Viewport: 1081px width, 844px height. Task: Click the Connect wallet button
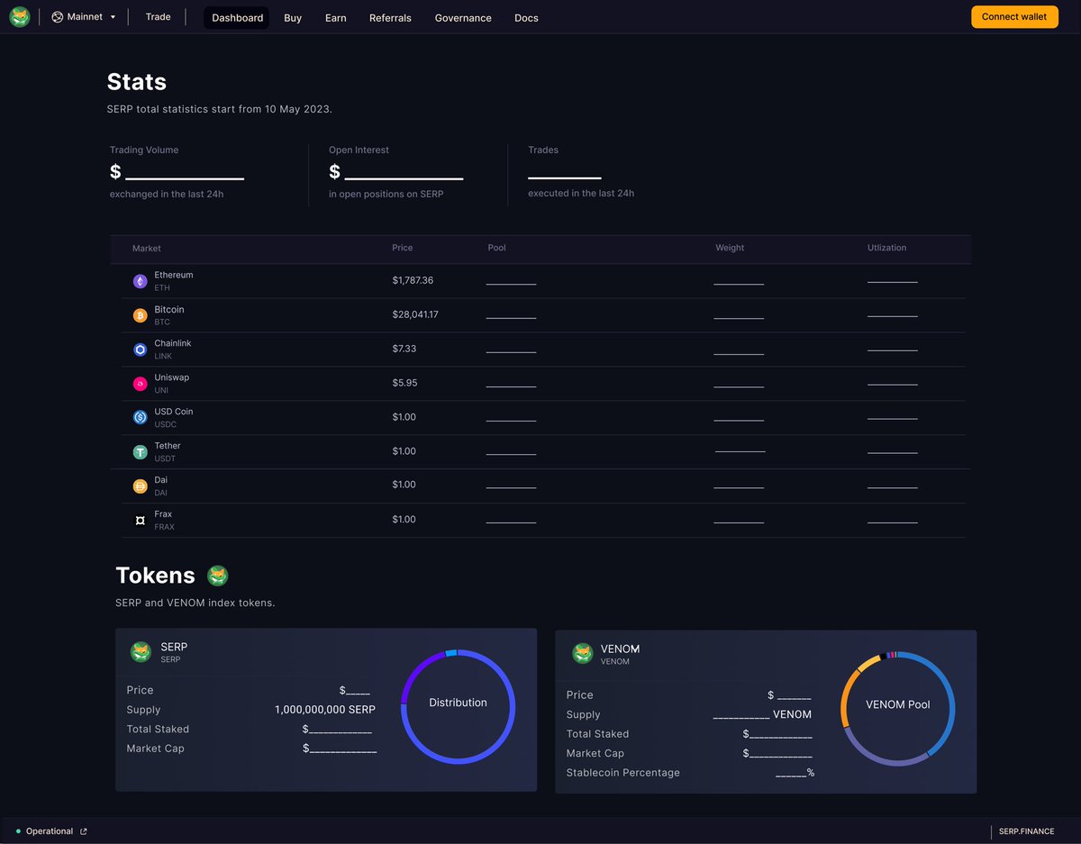tap(1014, 17)
